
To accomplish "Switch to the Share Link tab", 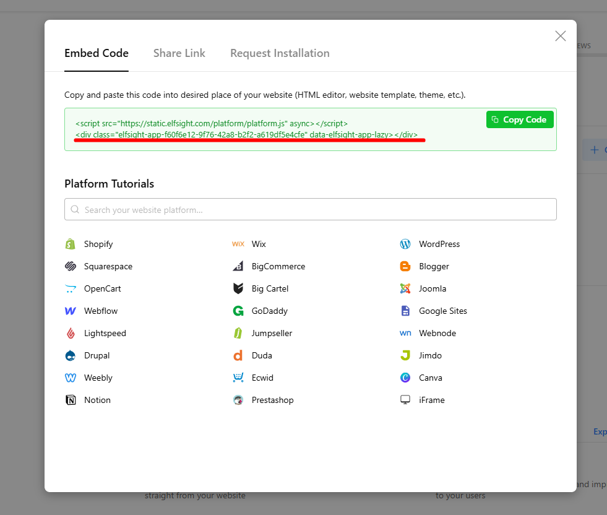I will tap(179, 53).
